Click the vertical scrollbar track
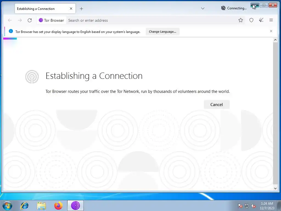 pos(275,113)
